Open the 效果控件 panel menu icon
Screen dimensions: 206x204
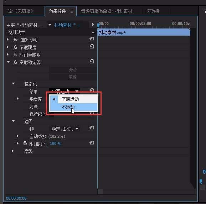click(x=72, y=11)
